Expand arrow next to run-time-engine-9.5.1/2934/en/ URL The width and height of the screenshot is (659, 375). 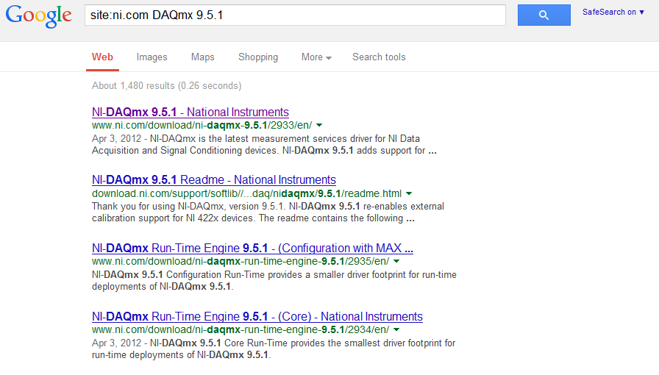(396, 330)
